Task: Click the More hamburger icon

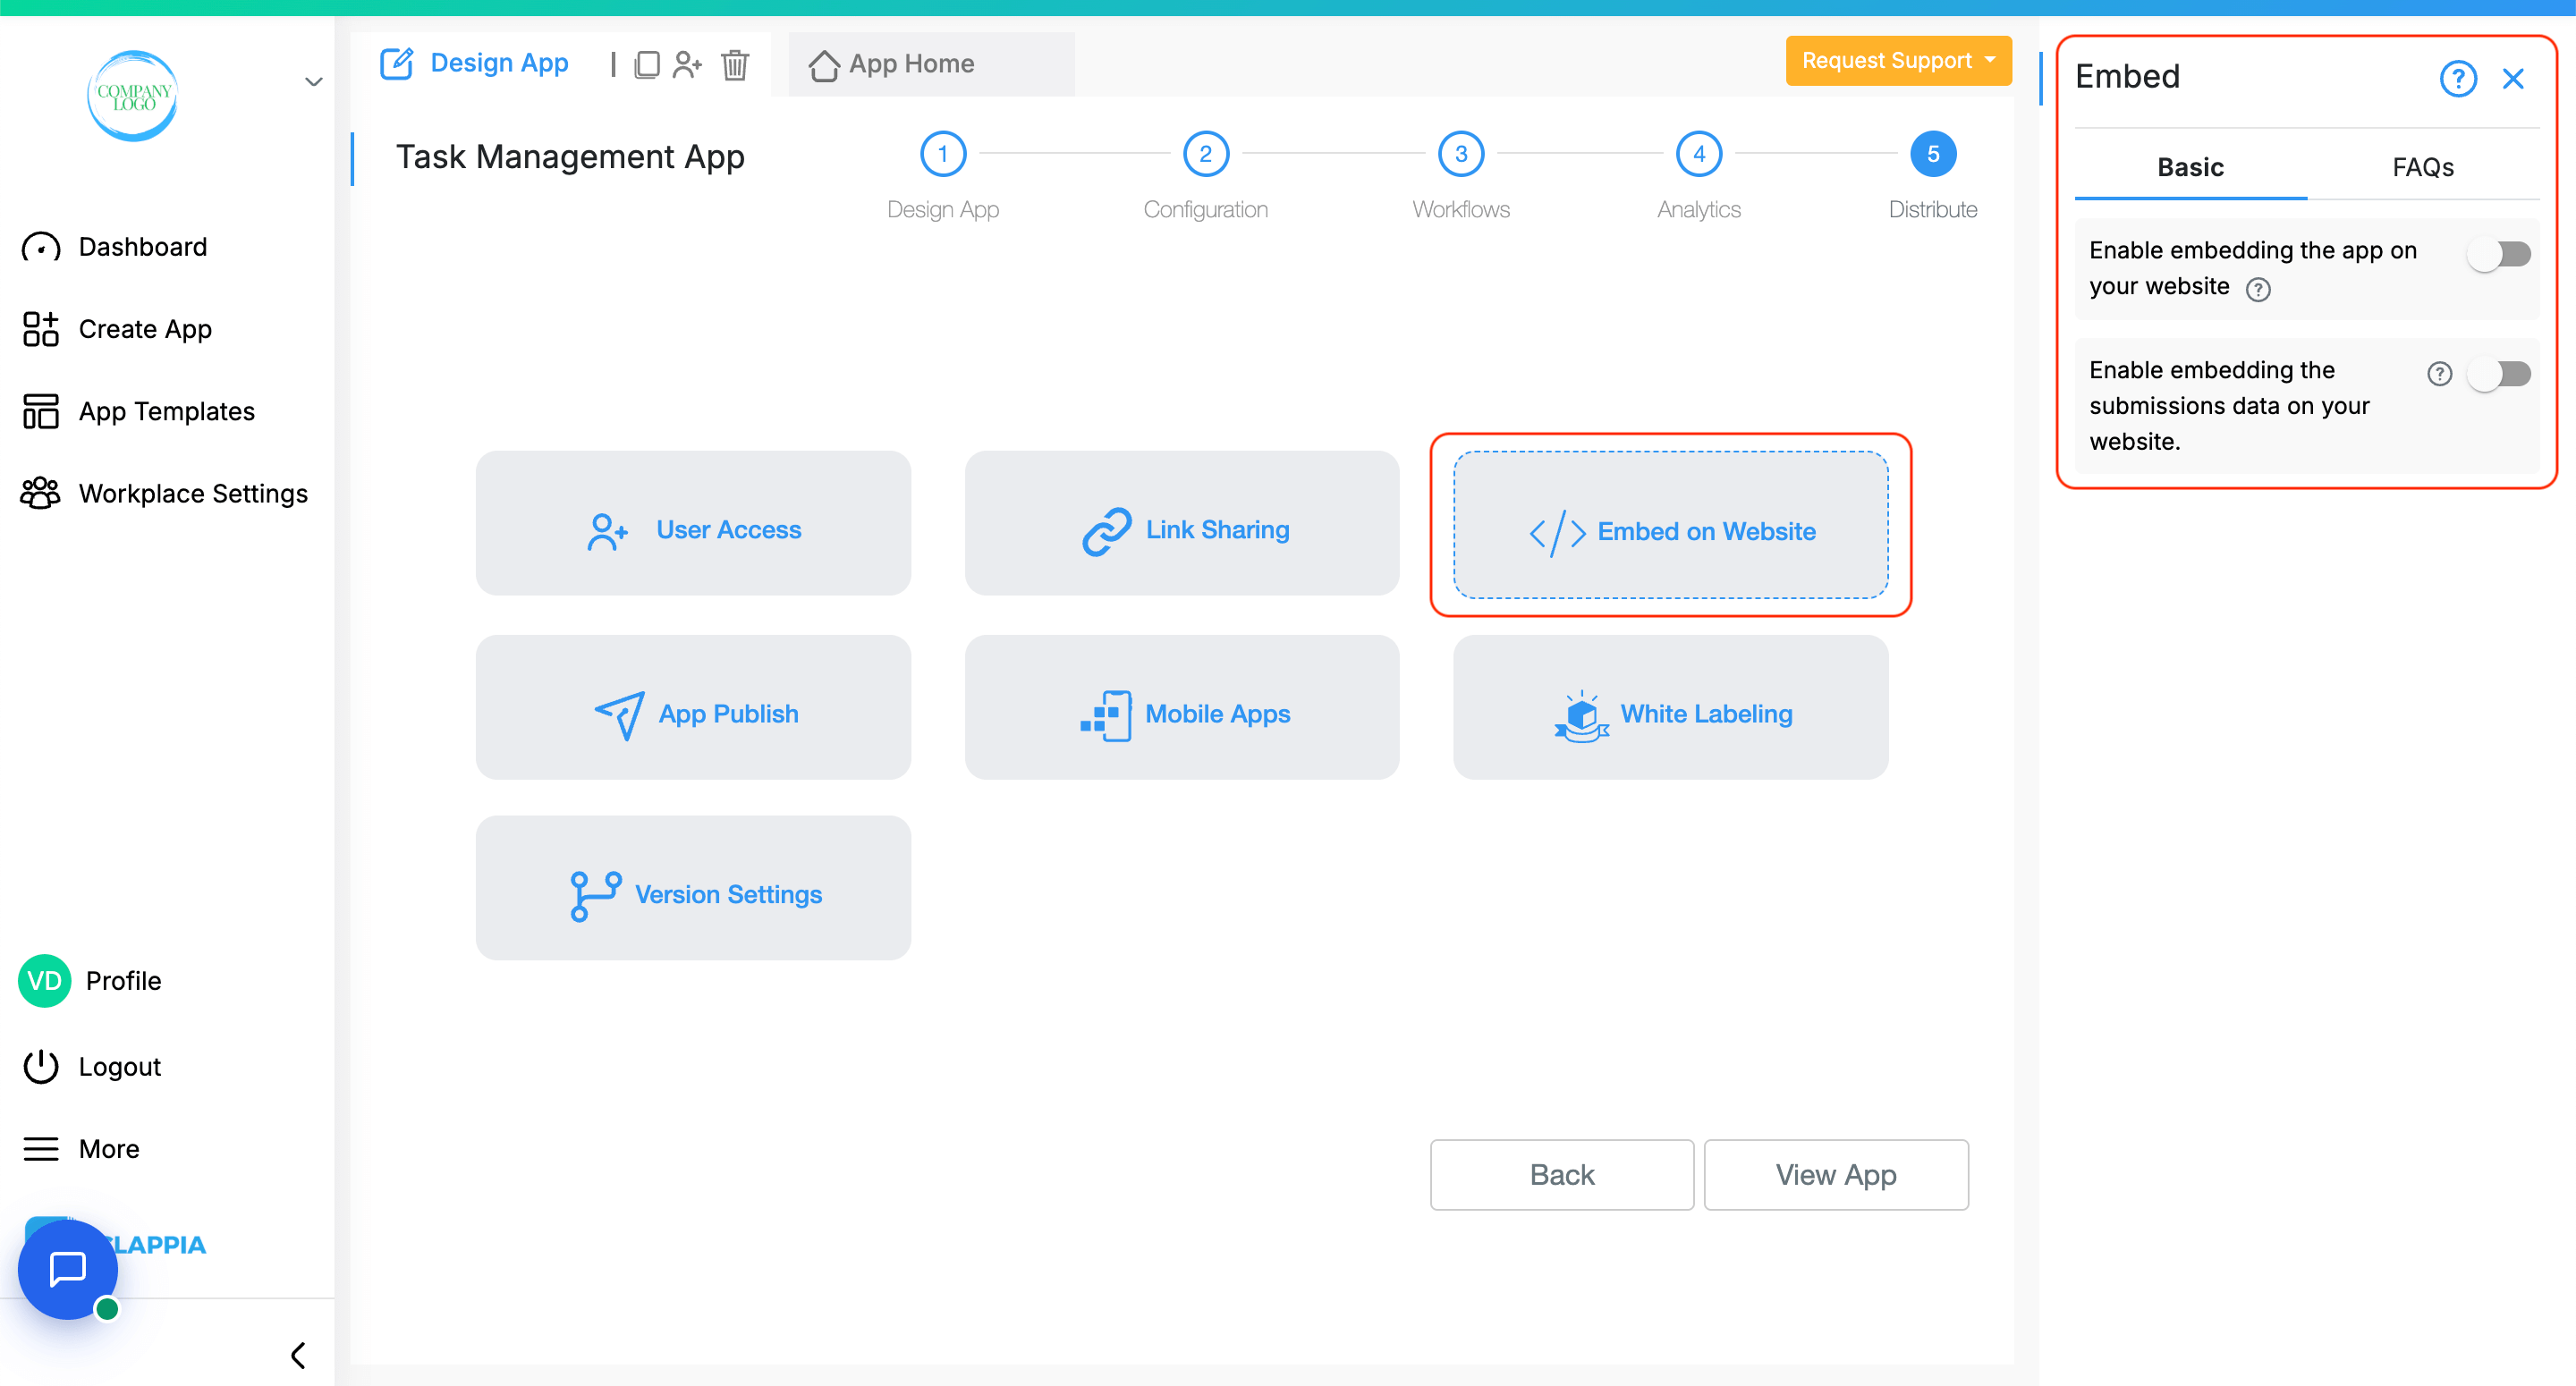Action: point(41,1148)
